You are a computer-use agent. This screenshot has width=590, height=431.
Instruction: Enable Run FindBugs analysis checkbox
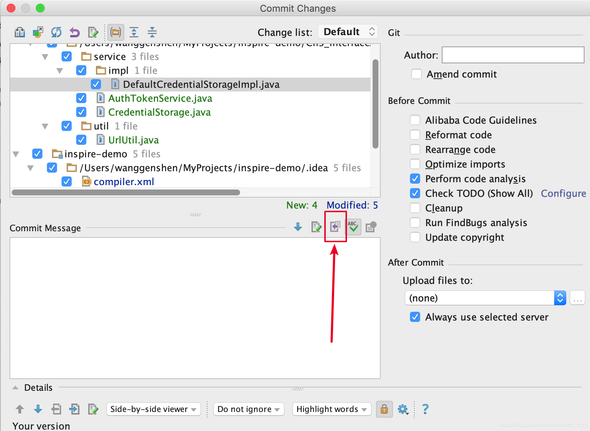[415, 222]
